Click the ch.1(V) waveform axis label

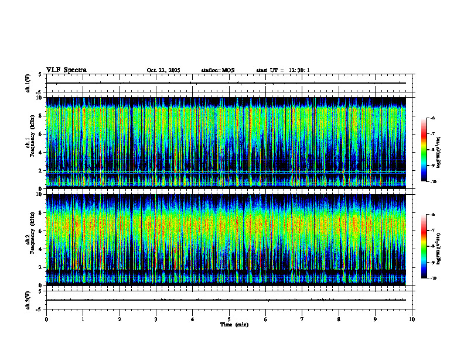point(28,83)
